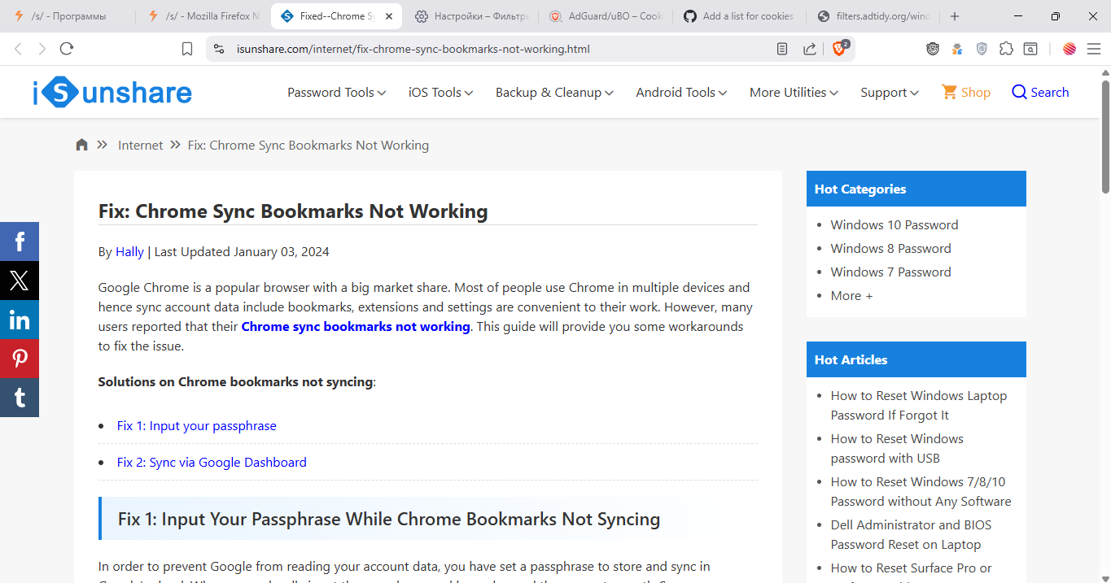
Task: Open the Violentmonkey monkey extension icon
Action: (933, 49)
